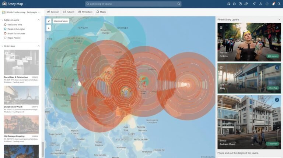Screen dimensions: 283x158
Task: Click the Me Gorrage Souning title
Action: 14,136
